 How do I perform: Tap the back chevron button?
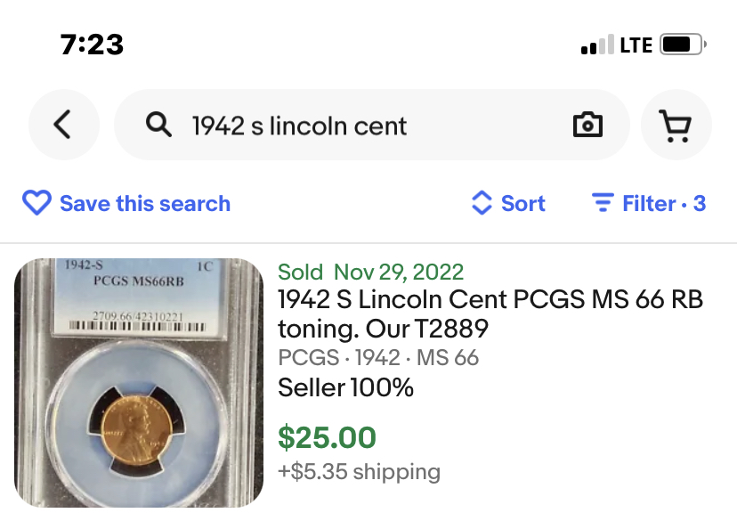(61, 126)
